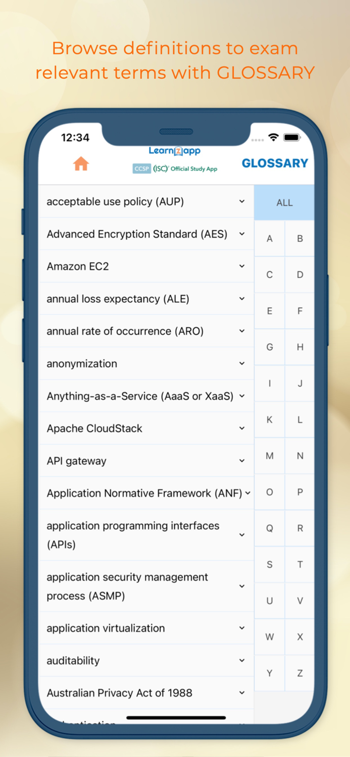Select the CCSP badge in the header

pyautogui.click(x=141, y=168)
